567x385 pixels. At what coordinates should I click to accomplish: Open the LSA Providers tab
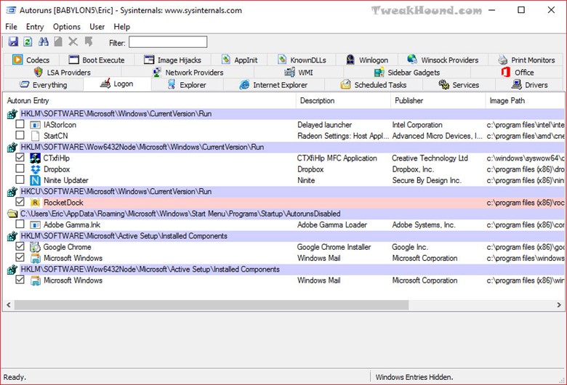coord(63,73)
